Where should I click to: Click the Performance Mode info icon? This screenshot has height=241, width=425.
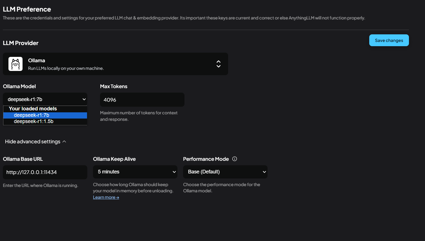(x=234, y=159)
